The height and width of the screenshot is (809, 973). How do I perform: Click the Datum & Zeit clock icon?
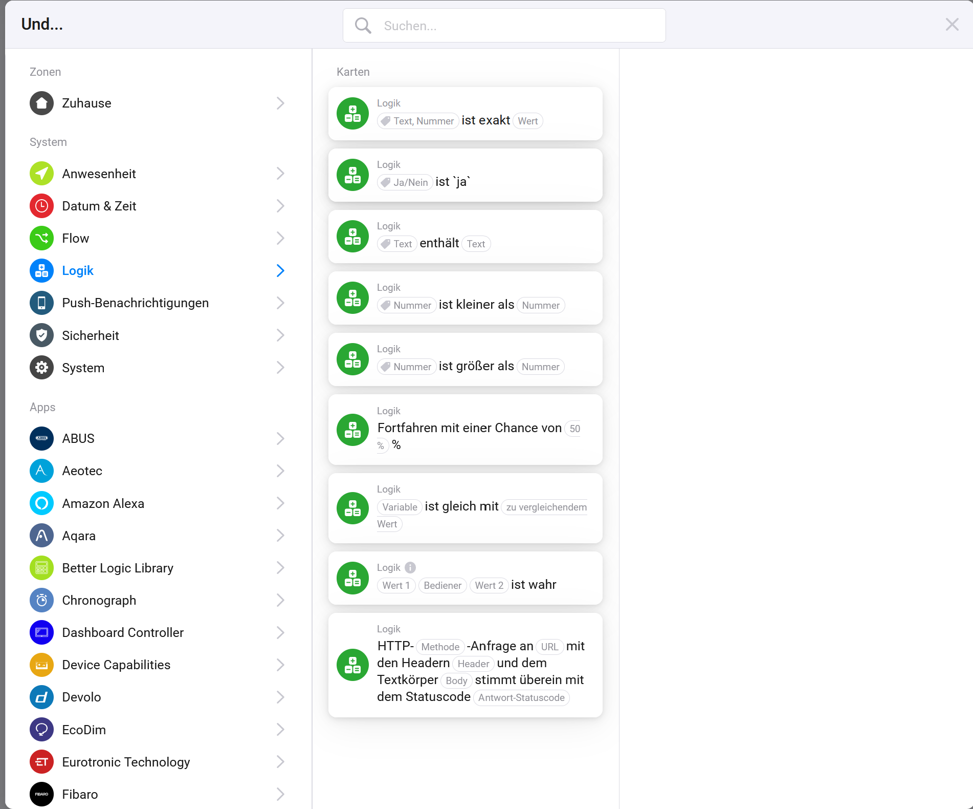coord(41,206)
